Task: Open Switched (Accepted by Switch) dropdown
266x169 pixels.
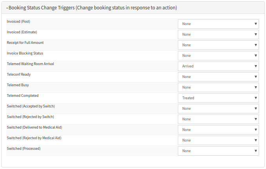Action: click(218, 109)
